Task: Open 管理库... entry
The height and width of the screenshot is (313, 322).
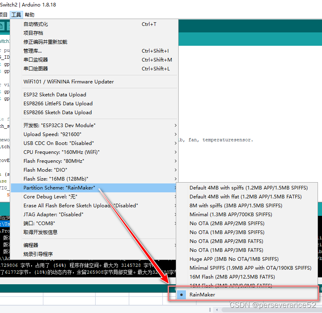Action: tap(94, 51)
